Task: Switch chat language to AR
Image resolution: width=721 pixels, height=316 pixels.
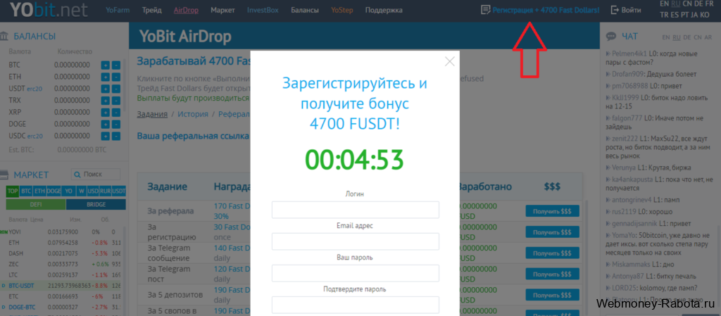Action: [707, 37]
